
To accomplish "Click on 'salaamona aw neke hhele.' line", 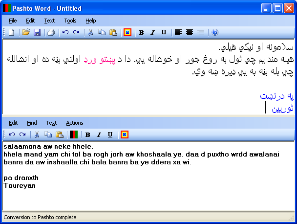I will [48, 146].
